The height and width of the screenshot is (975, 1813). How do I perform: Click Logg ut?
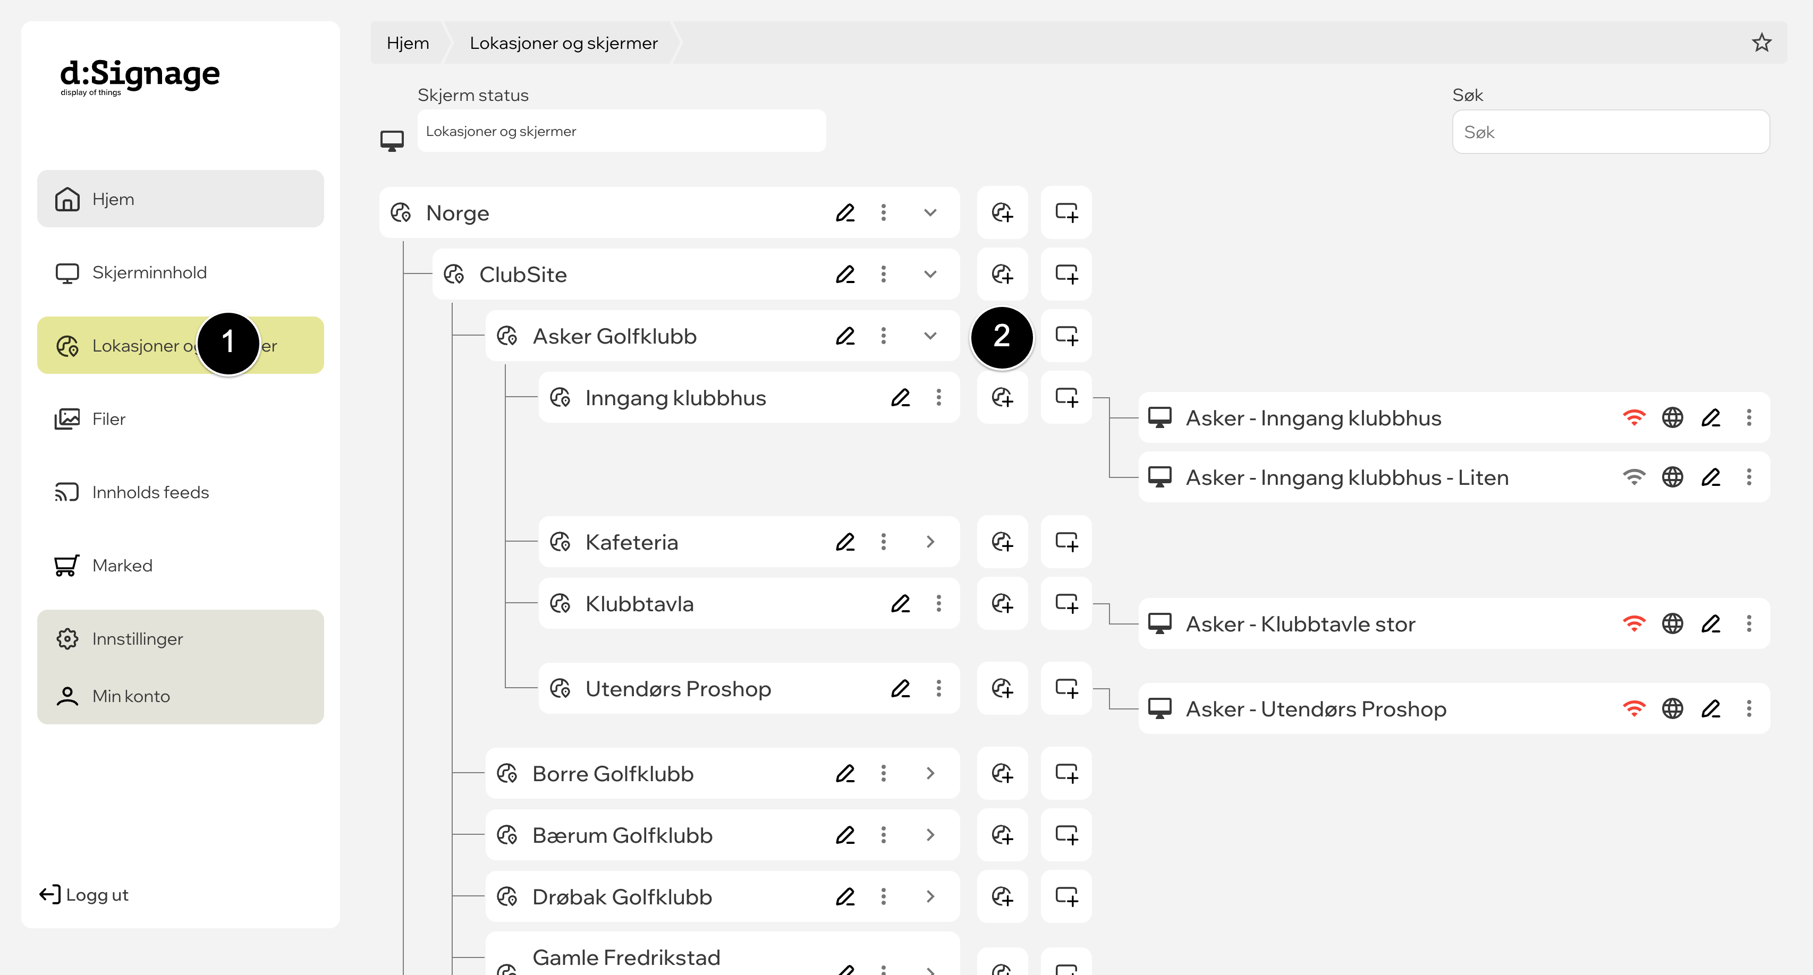coord(84,895)
